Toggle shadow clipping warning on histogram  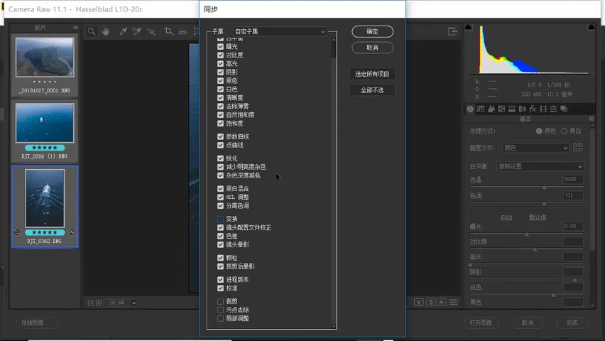tap(469, 27)
